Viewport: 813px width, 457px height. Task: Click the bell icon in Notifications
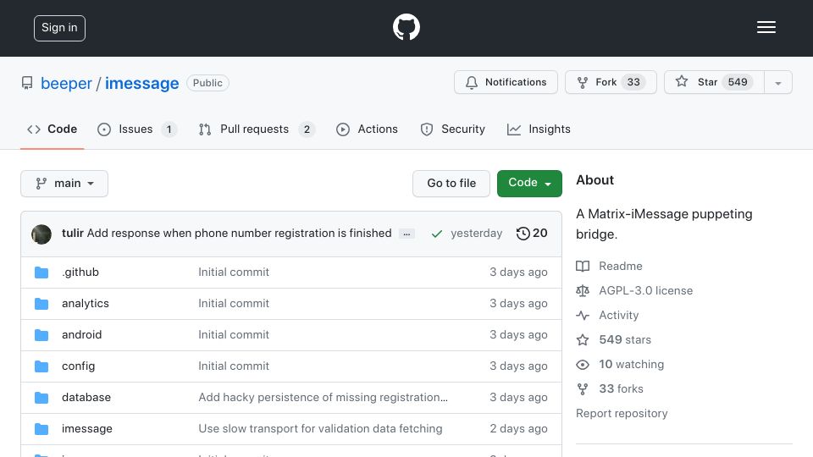tap(472, 82)
